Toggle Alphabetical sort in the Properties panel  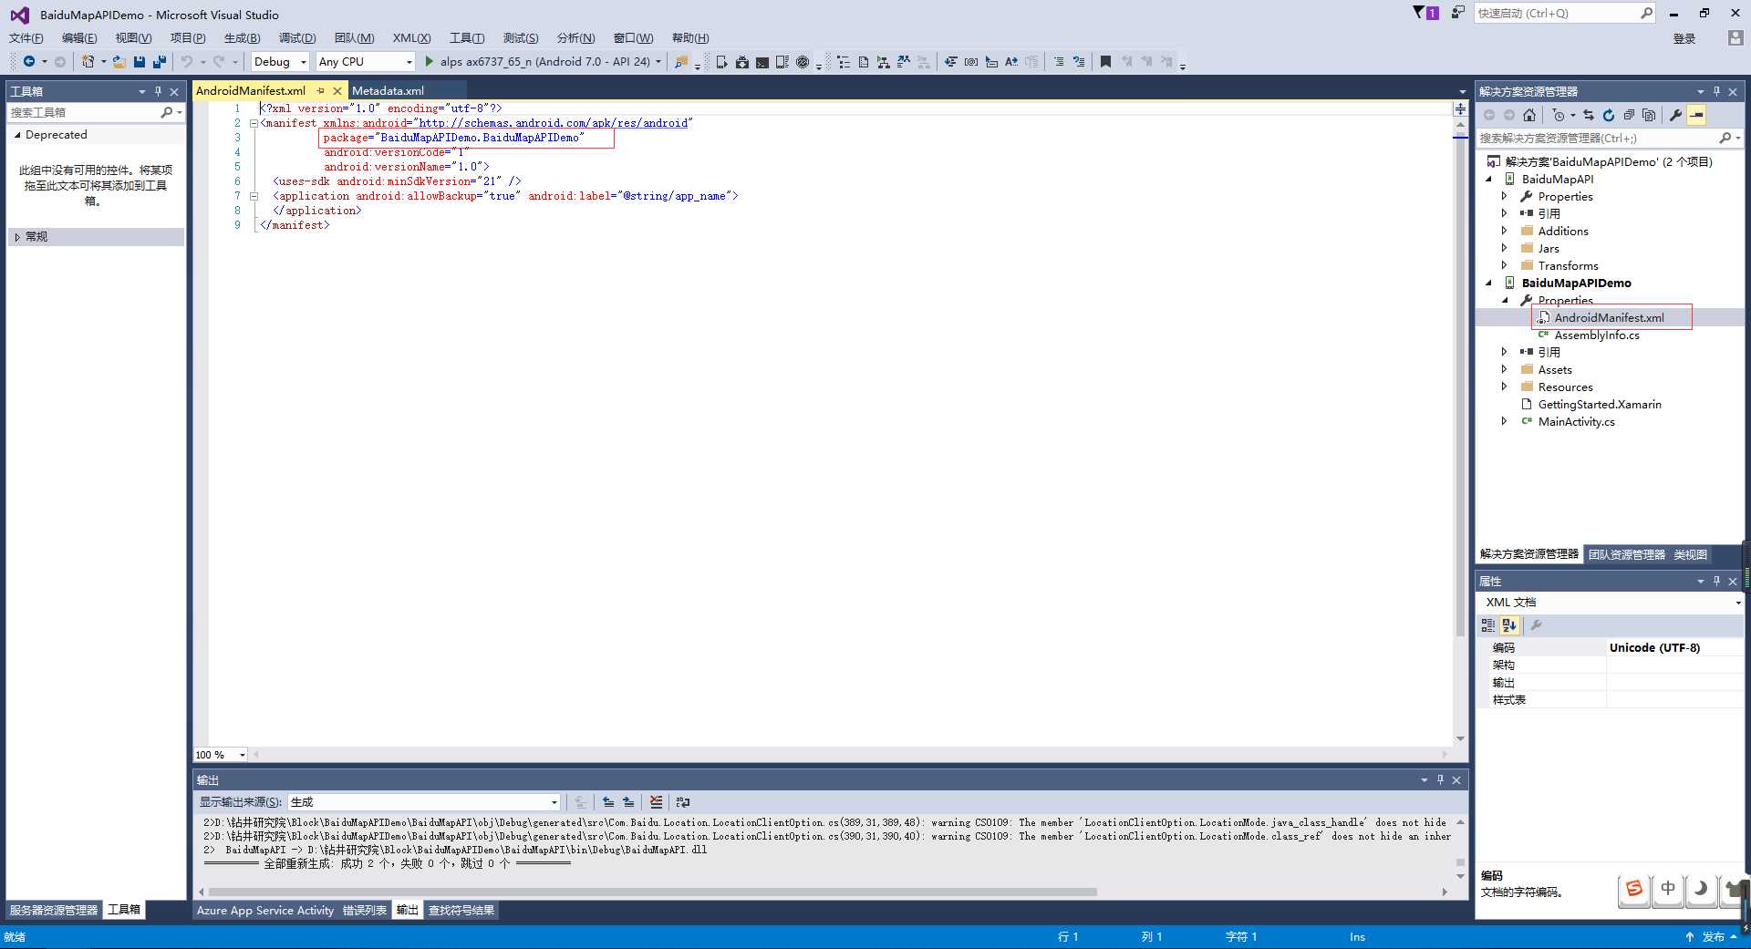point(1509,625)
